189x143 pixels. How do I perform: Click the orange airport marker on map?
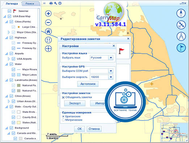coord(152,84)
